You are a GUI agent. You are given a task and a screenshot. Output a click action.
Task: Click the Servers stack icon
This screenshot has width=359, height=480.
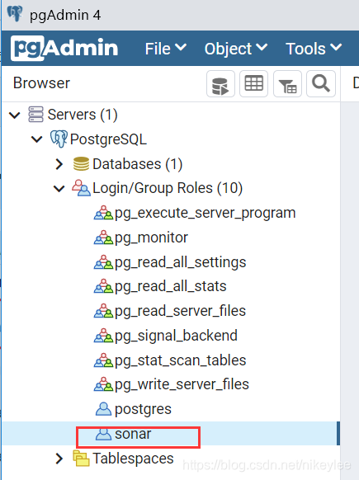point(35,115)
